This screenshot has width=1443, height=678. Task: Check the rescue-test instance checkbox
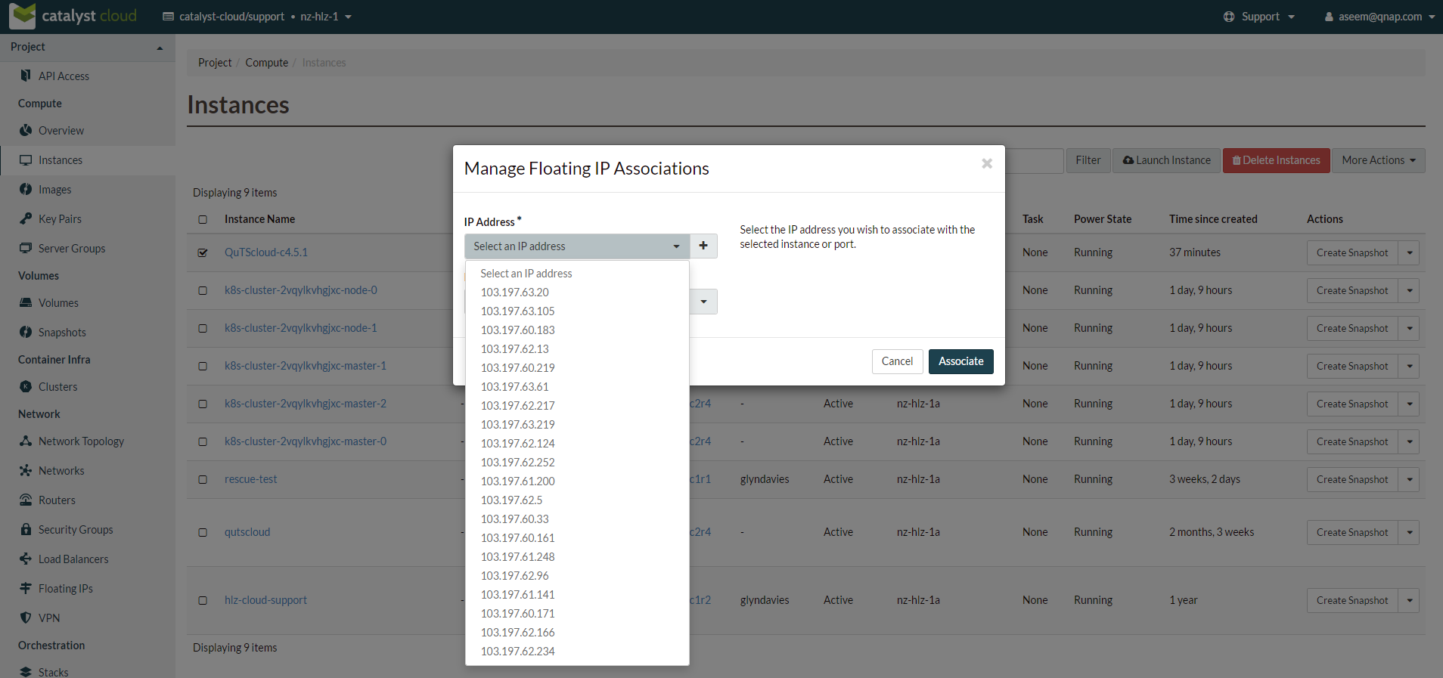(x=203, y=479)
